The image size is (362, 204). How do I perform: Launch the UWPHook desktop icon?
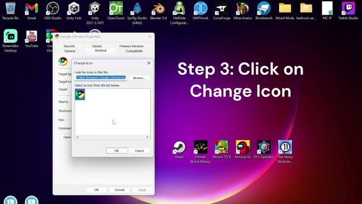[x=200, y=11]
